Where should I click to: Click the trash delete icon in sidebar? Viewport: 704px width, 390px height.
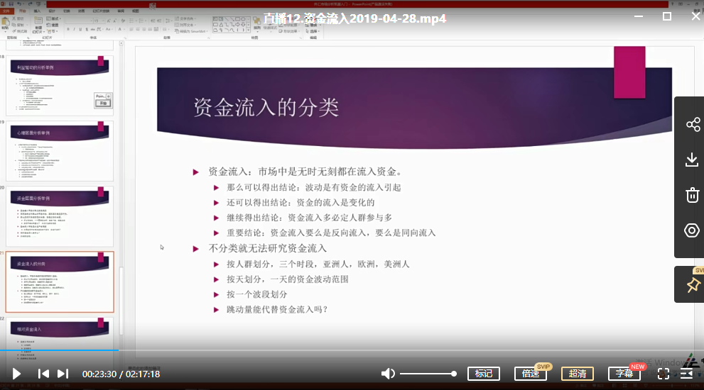coord(692,195)
